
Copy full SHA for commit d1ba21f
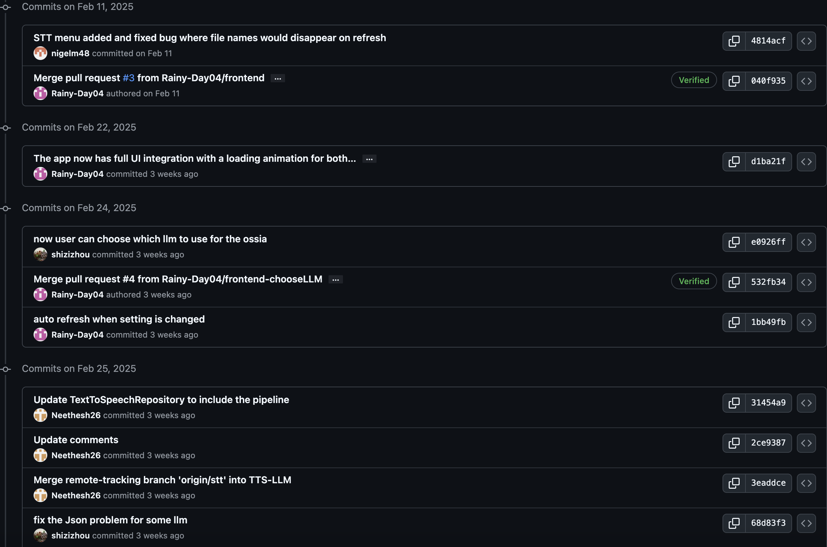click(734, 162)
